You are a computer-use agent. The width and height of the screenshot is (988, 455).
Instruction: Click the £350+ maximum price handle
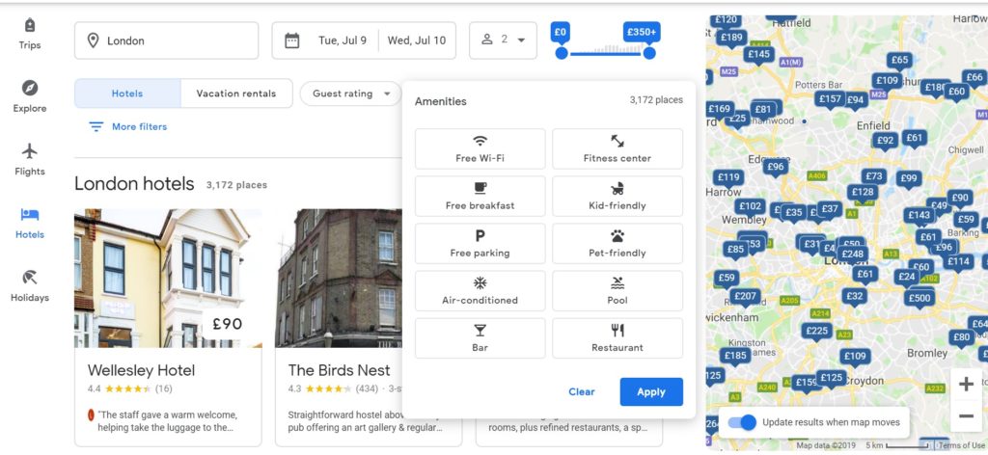[x=649, y=53]
